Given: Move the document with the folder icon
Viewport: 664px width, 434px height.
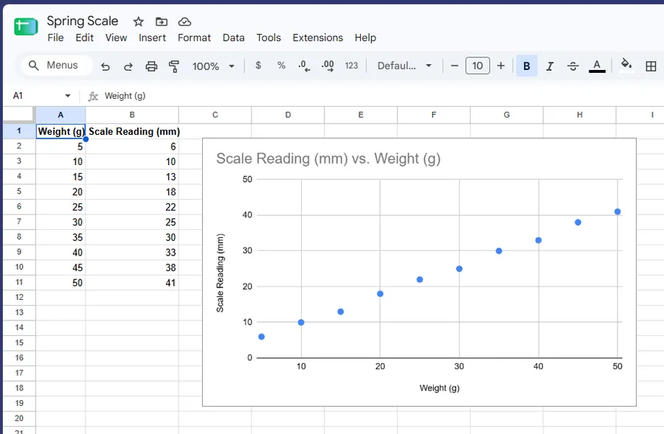Looking at the screenshot, I should click(162, 21).
